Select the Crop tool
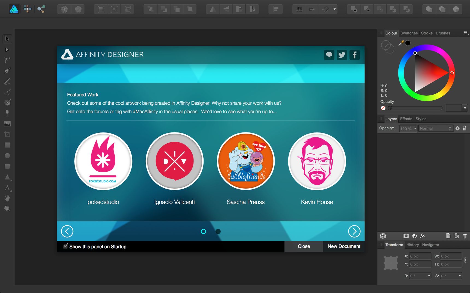 pos(7,134)
